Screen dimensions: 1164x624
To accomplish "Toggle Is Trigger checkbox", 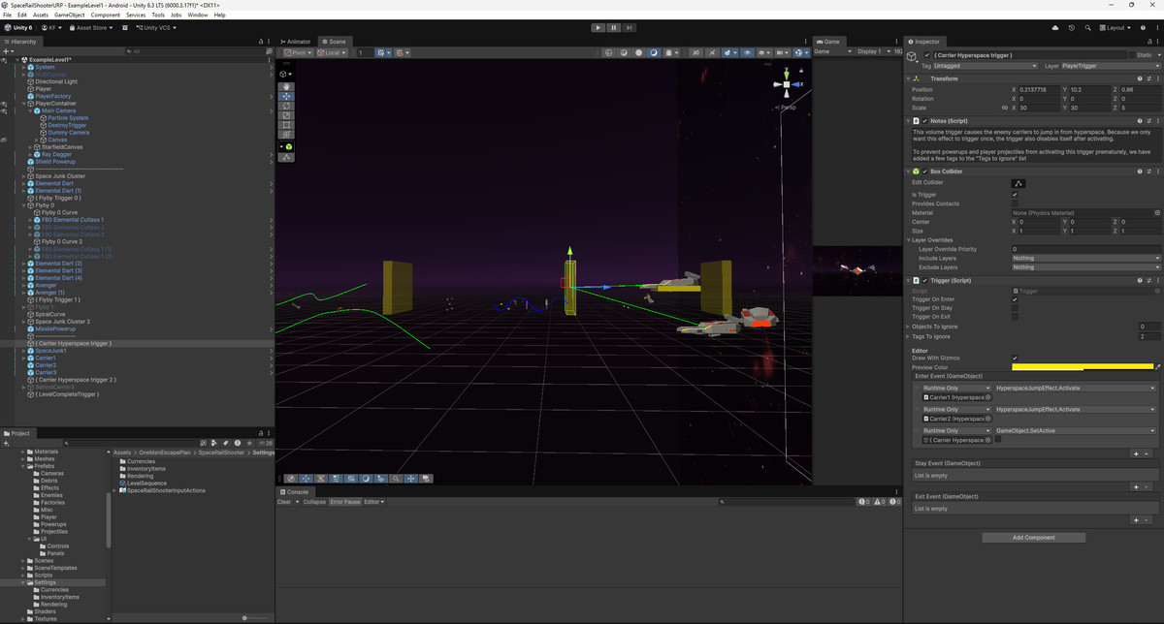I will pyautogui.click(x=1015, y=195).
